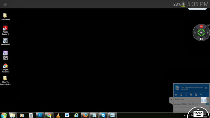This screenshot has width=210, height=118.
Task: Click the Free license notice text
Action: [192, 88]
